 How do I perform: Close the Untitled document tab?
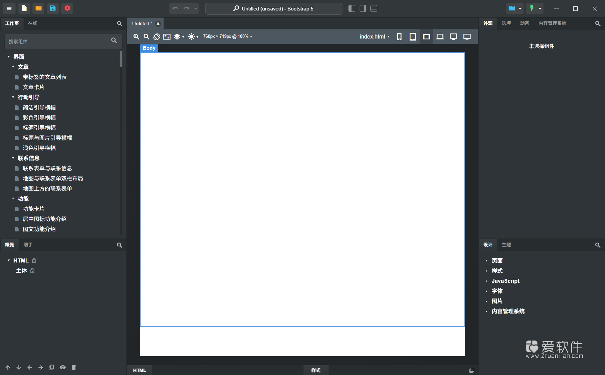[x=158, y=24]
